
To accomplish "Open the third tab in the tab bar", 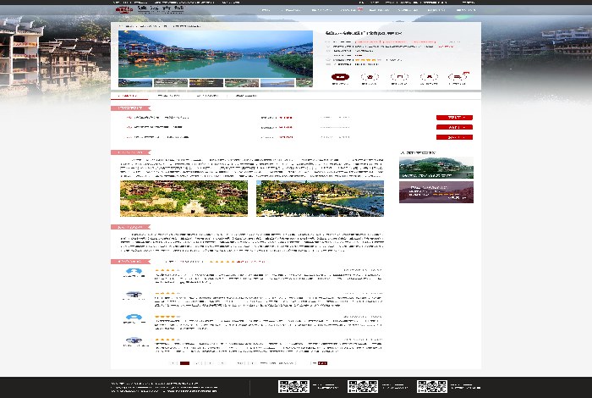I will coord(207,96).
